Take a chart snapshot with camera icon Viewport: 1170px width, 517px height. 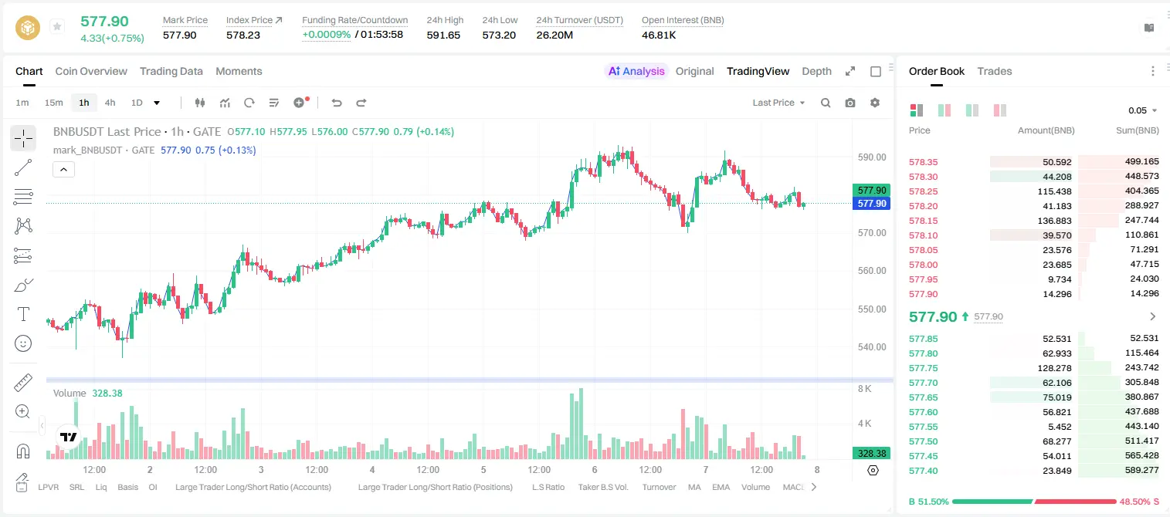(850, 103)
